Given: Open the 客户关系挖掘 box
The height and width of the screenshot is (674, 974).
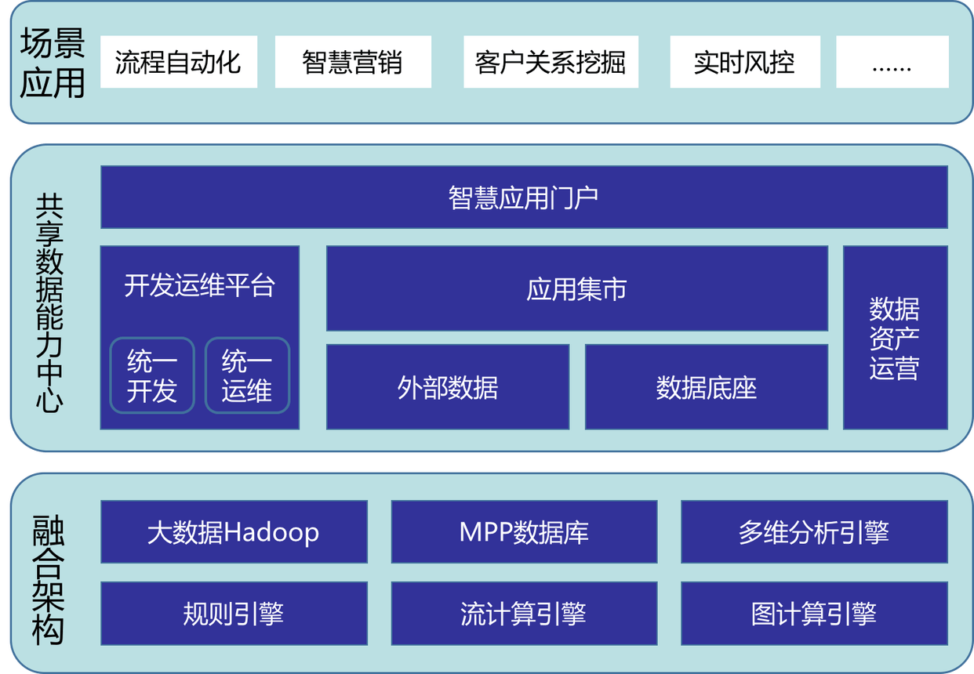Looking at the screenshot, I should (551, 62).
